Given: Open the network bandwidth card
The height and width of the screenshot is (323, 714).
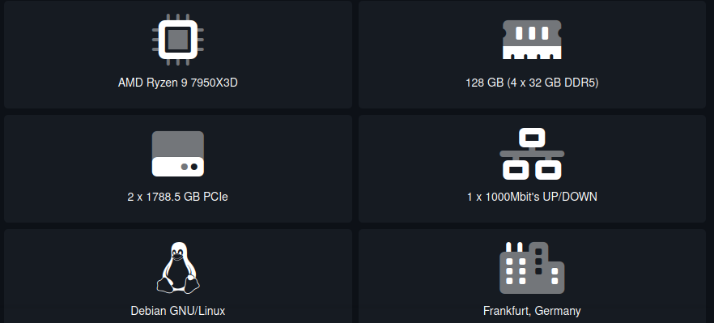Looking at the screenshot, I should pos(532,168).
